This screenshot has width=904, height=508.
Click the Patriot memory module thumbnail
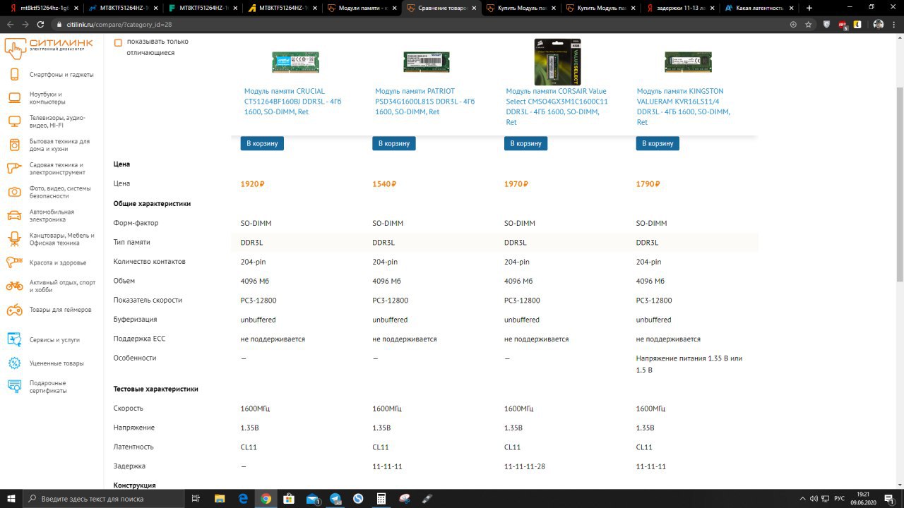point(427,62)
